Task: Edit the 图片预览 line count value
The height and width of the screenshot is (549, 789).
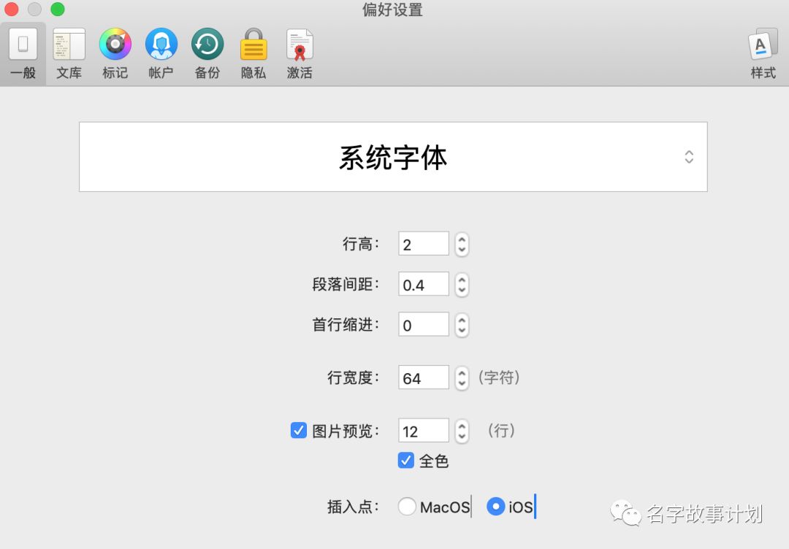Action: 422,430
